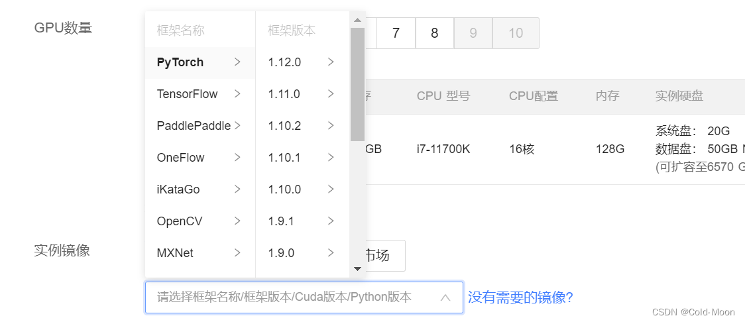Select framework version 1.11.0
745x322 pixels.
[302, 94]
